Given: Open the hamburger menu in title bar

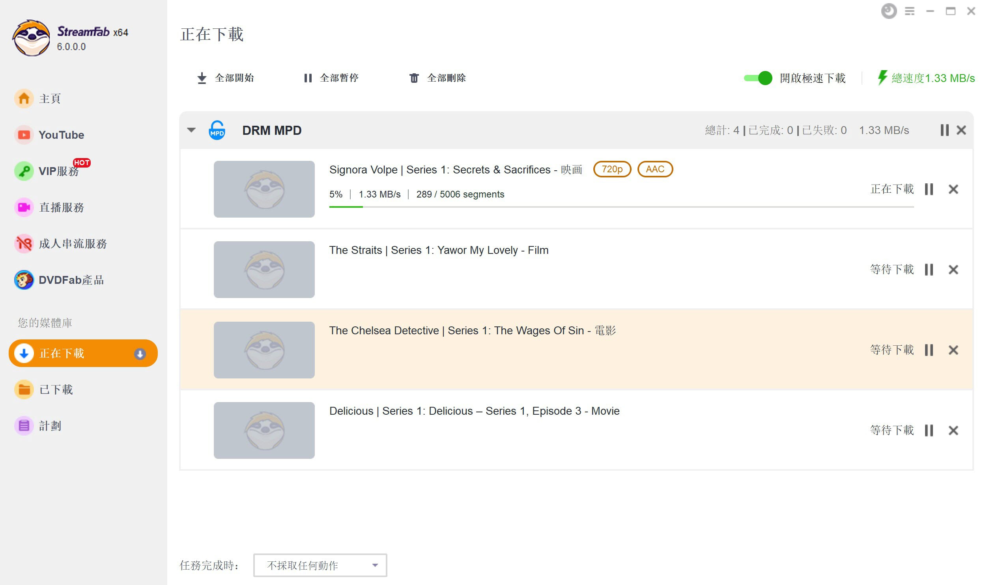Looking at the screenshot, I should [909, 11].
